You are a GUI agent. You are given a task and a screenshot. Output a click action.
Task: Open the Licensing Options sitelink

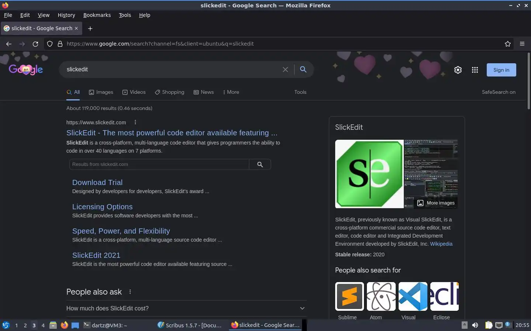coord(103,207)
